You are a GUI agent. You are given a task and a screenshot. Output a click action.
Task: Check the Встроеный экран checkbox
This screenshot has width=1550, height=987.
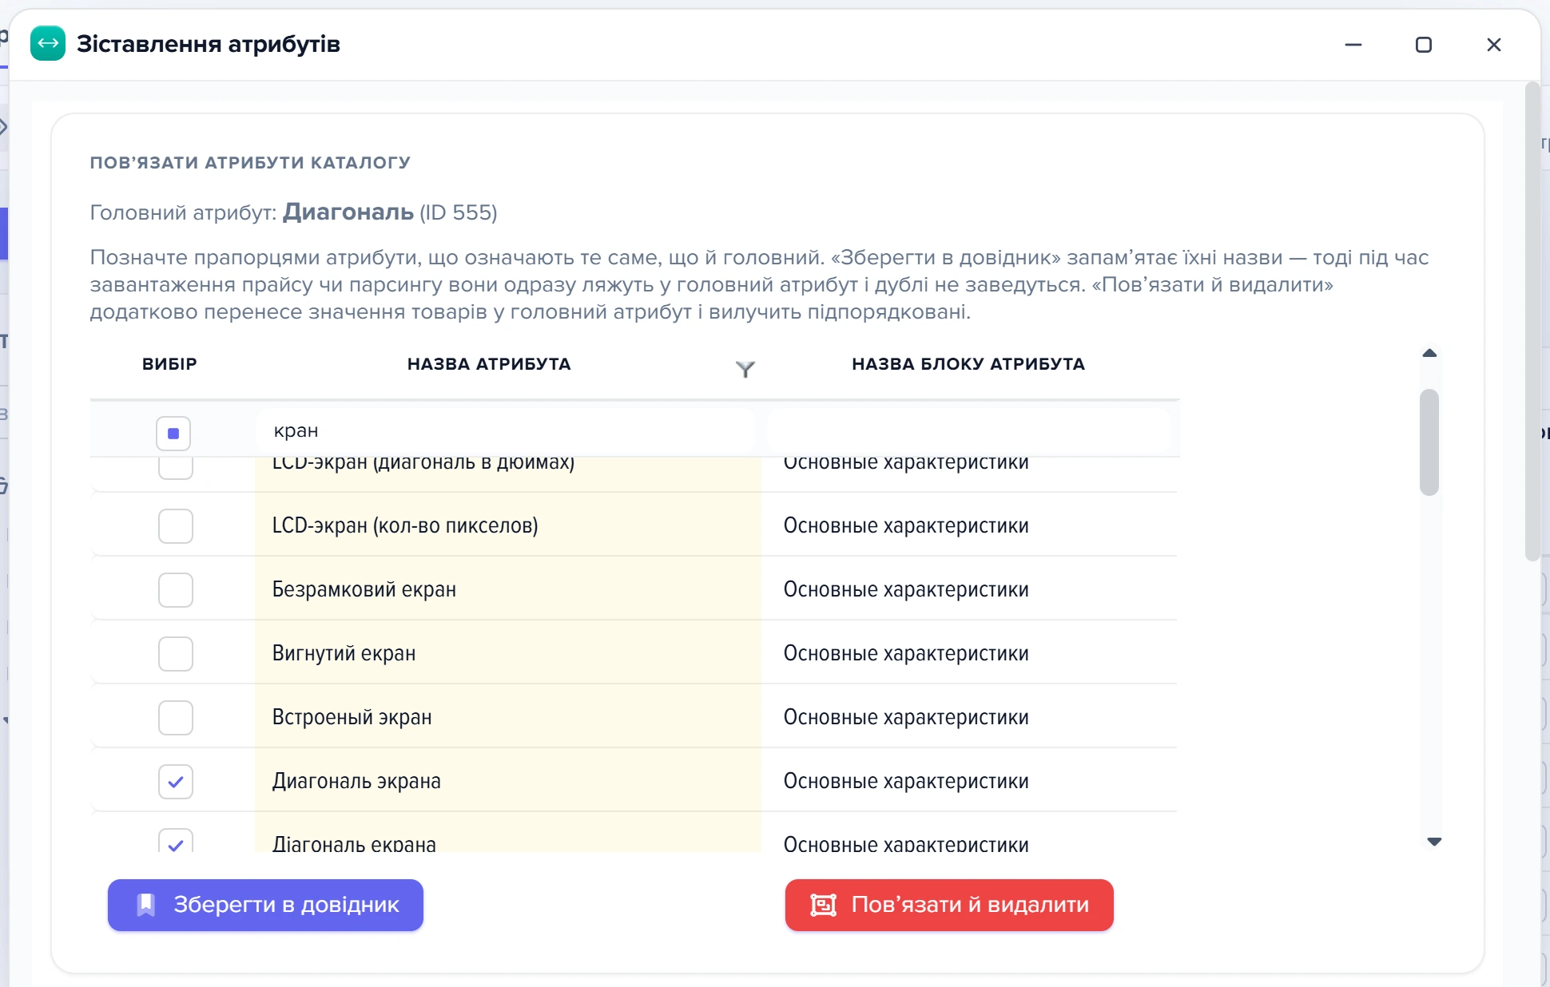[x=176, y=718]
